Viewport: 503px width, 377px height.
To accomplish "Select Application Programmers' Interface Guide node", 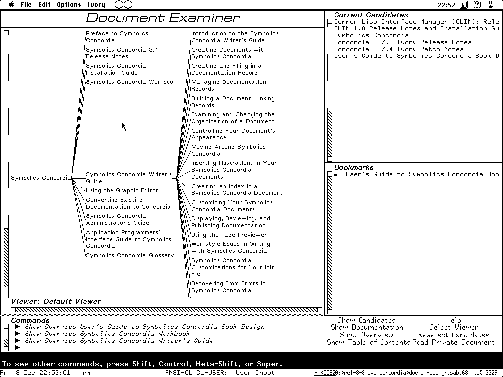I will (129, 239).
